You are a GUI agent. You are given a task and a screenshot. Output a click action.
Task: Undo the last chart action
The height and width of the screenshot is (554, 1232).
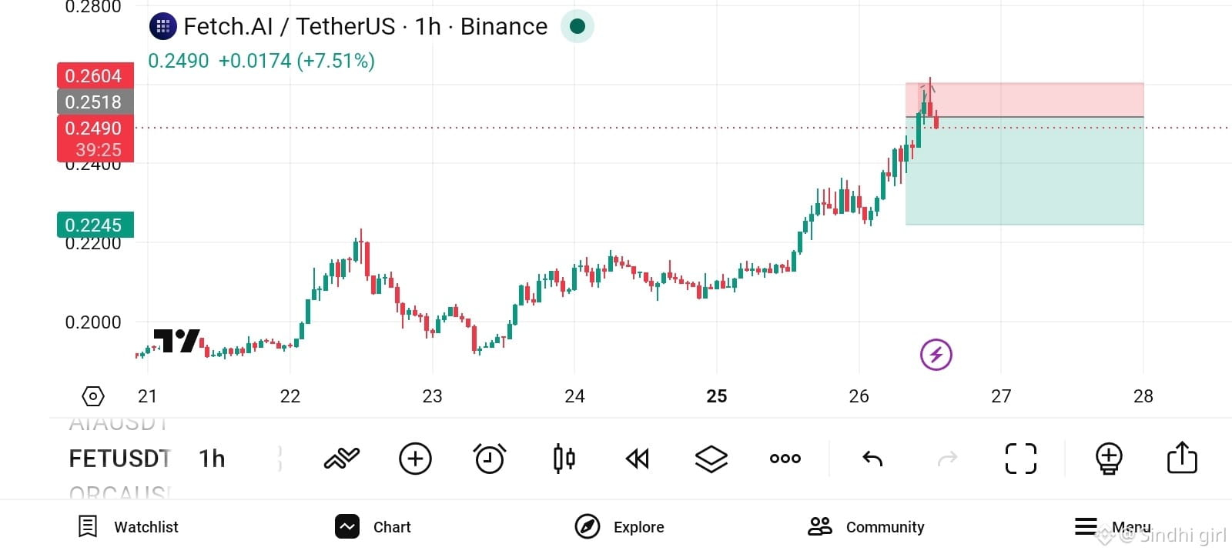tap(872, 459)
